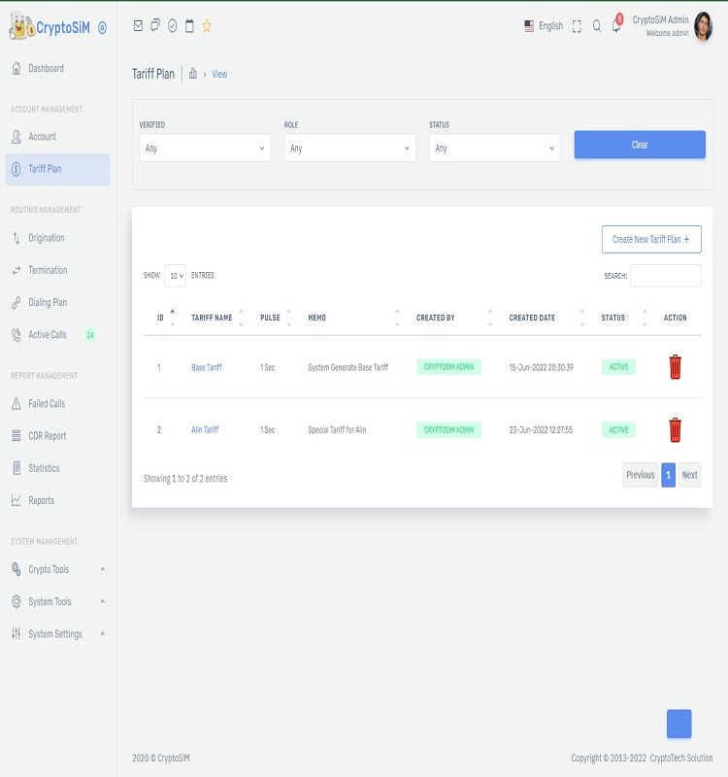Click the table Search input field

[x=665, y=276]
